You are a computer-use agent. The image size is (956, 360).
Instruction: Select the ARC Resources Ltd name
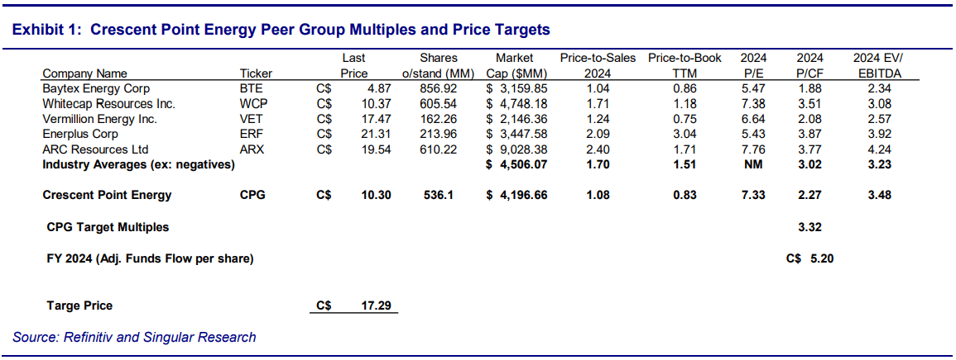coord(95,149)
